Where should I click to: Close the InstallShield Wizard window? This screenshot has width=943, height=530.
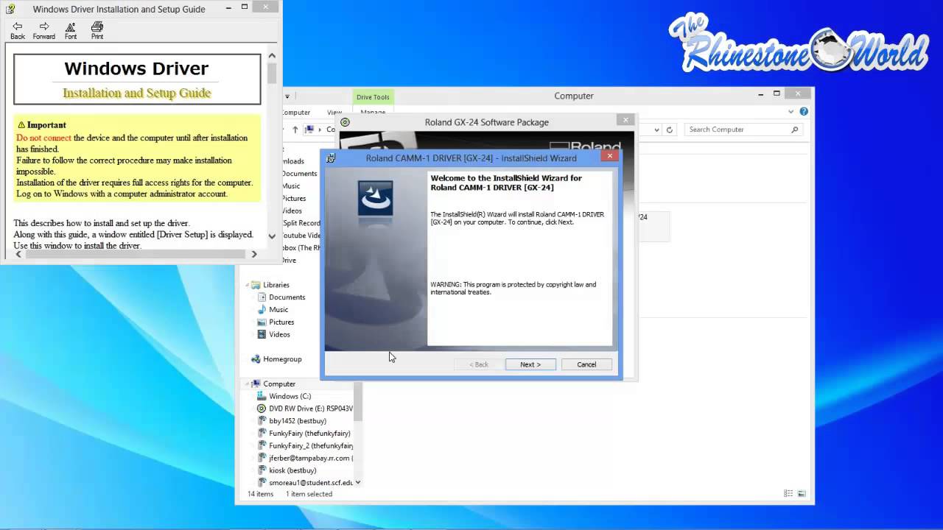point(610,156)
